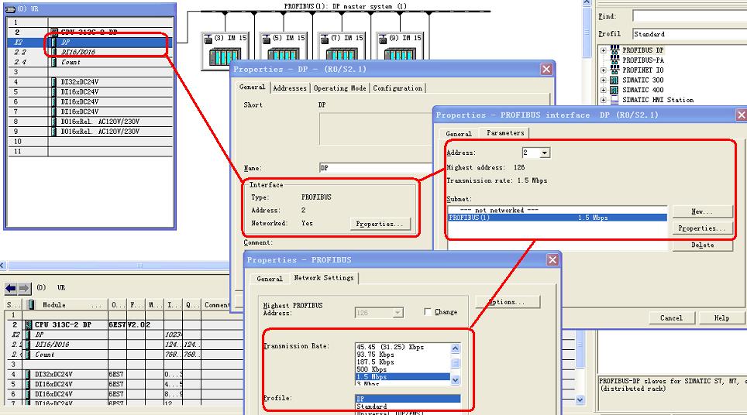Switch to the Addresses tab
This screenshot has height=415, width=747.
click(289, 88)
